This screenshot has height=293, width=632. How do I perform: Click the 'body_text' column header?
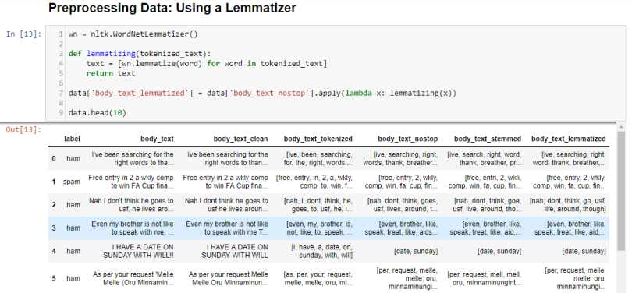coord(157,139)
